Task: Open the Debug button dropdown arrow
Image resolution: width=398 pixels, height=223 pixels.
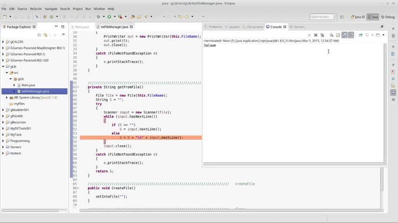Action: click(103, 17)
